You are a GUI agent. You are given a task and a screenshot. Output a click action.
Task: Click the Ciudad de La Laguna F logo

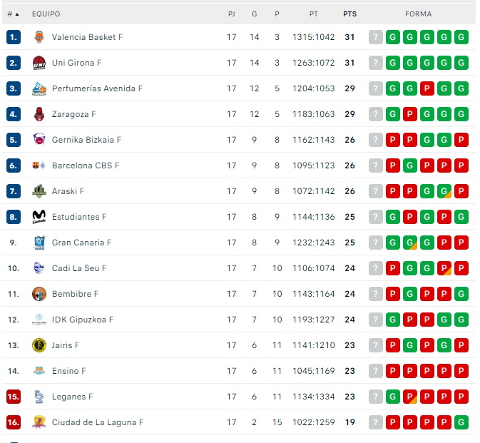coord(39,422)
